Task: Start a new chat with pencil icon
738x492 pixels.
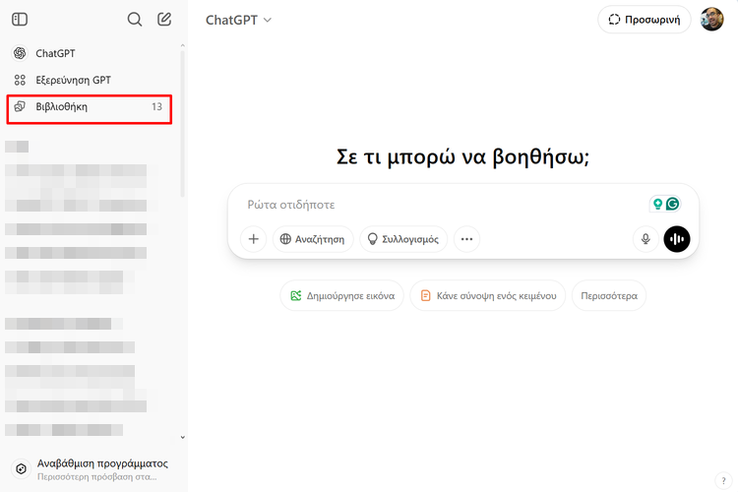Action: click(x=163, y=20)
